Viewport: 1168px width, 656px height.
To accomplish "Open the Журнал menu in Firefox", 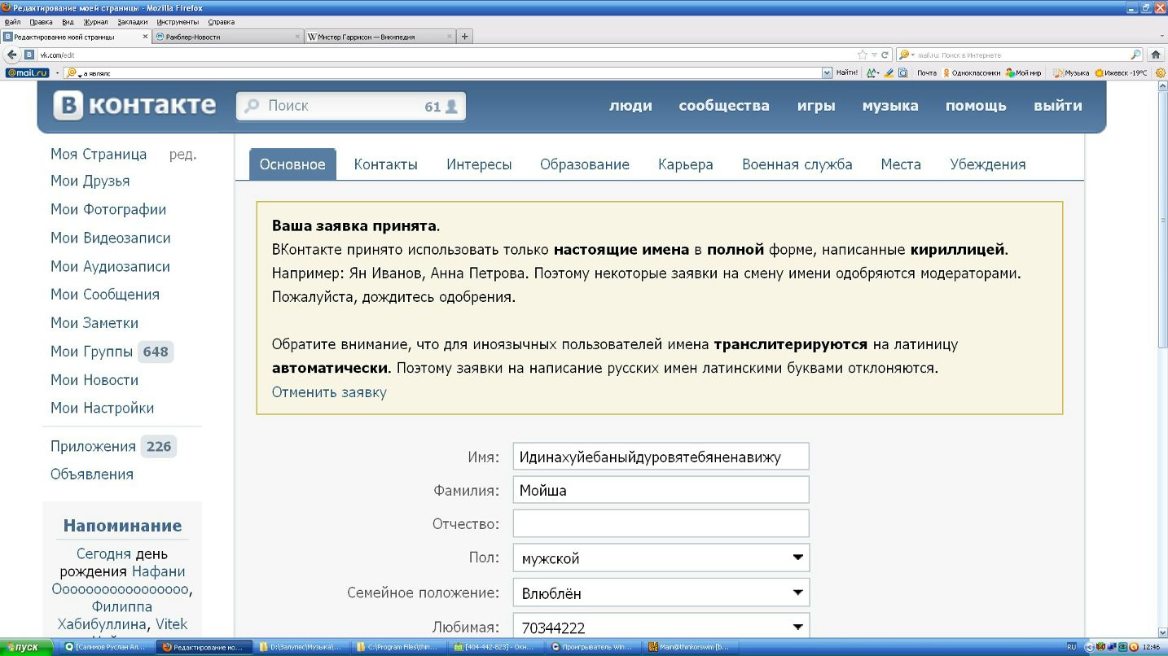I will pyautogui.click(x=94, y=22).
